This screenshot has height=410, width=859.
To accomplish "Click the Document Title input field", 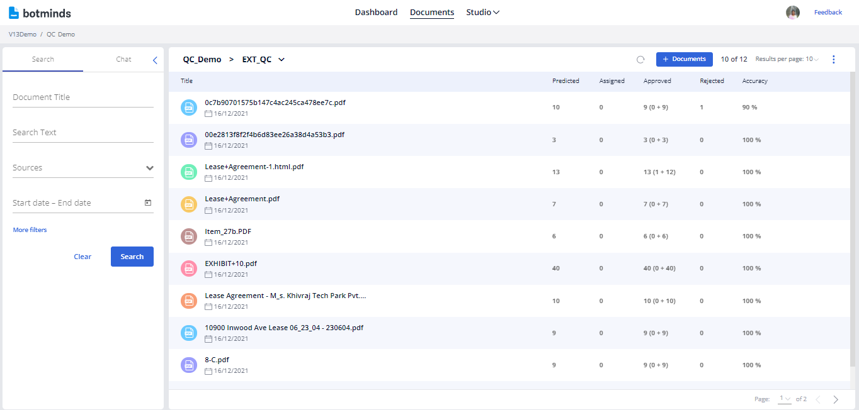I will [x=82, y=97].
